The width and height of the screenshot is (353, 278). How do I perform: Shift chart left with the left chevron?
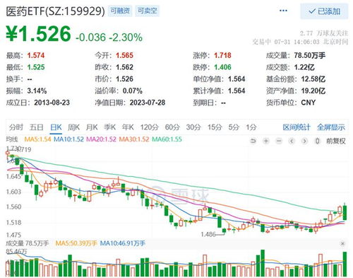tap(292, 141)
